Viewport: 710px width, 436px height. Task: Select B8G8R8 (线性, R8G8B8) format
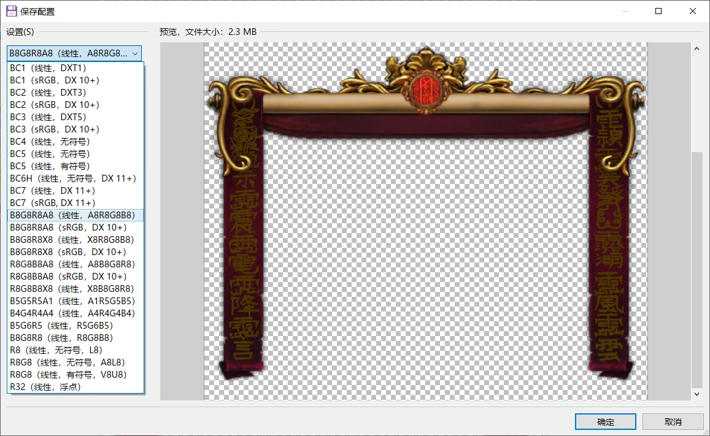tap(75, 337)
